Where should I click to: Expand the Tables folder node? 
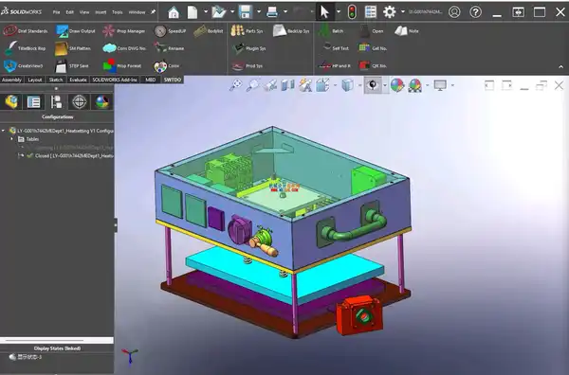click(12, 139)
